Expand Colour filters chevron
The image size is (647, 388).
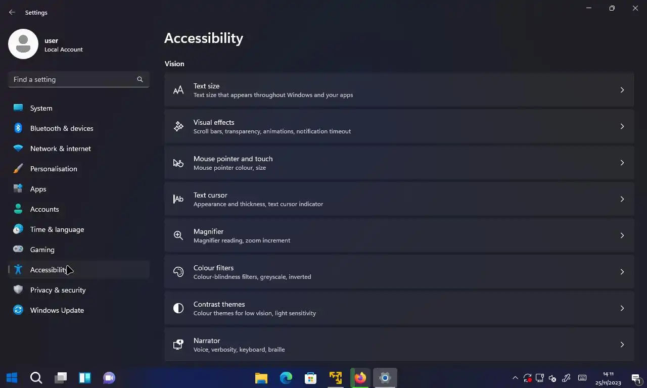click(622, 272)
